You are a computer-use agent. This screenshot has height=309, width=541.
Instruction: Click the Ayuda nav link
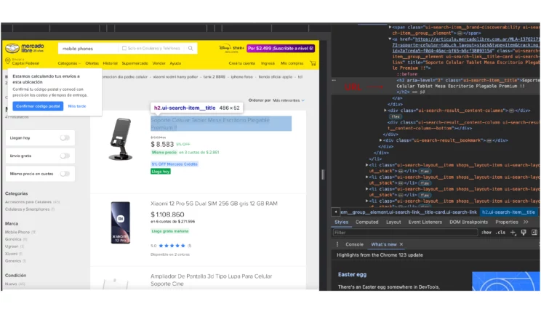tap(175, 63)
